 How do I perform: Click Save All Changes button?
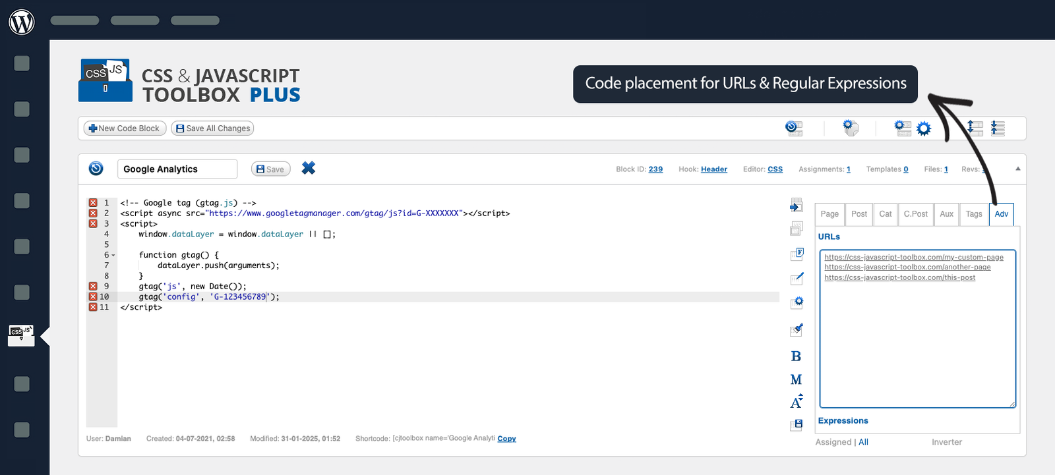tap(212, 128)
